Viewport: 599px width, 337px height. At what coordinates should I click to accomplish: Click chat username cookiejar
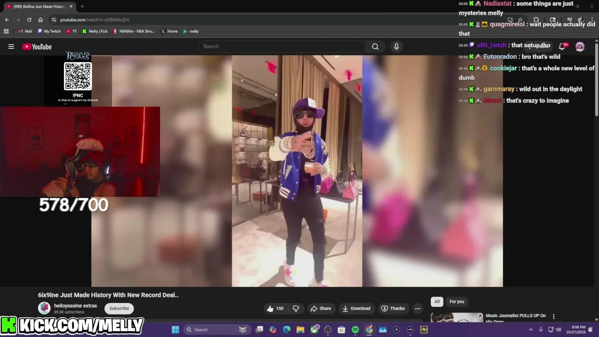[503, 68]
